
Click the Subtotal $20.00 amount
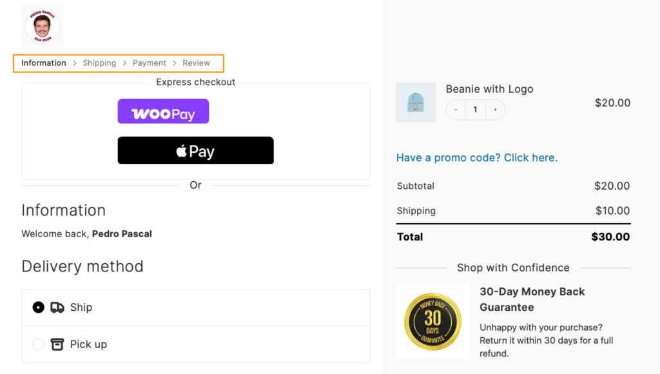point(612,186)
